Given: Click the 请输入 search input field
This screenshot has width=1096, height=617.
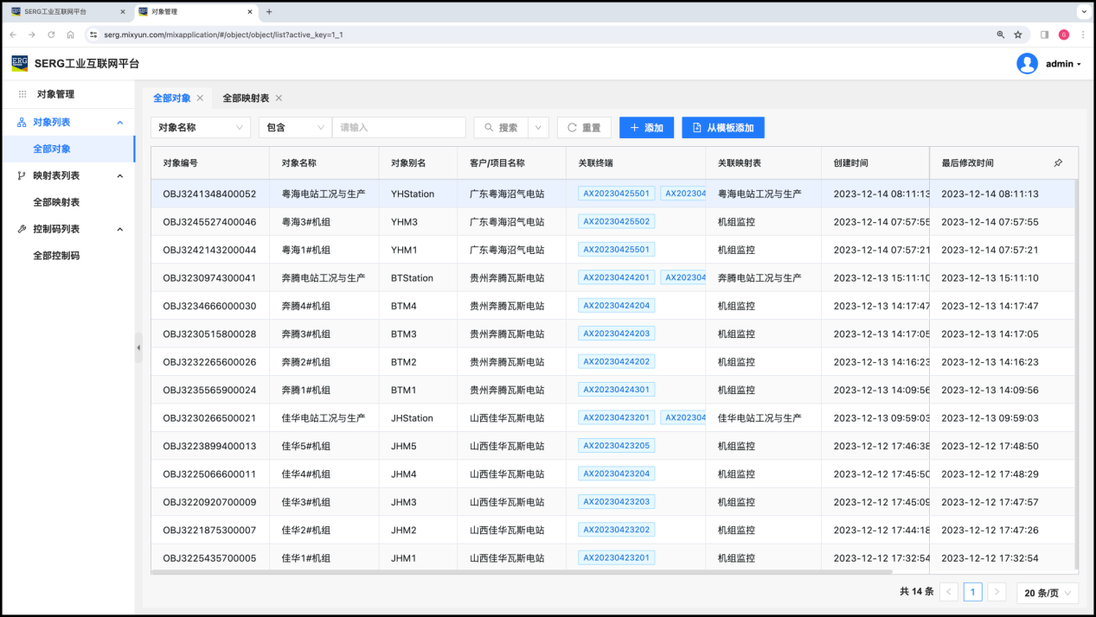Looking at the screenshot, I should (398, 128).
